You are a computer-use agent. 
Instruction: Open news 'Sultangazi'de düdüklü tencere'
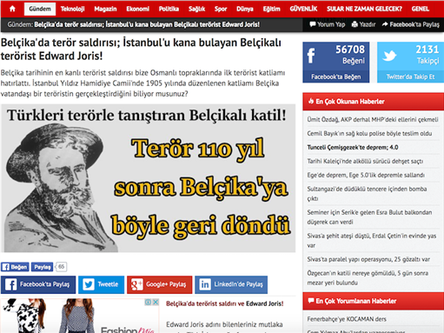(x=367, y=194)
